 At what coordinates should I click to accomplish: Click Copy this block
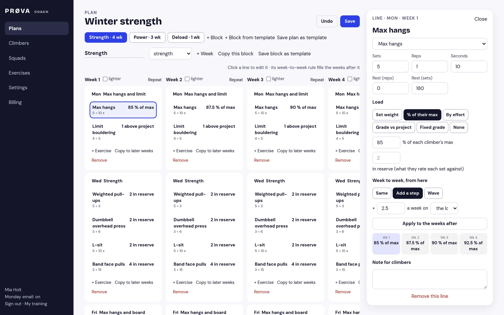pyautogui.click(x=236, y=54)
